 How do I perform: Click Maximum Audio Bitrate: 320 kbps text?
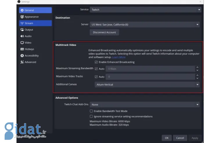click(109, 125)
